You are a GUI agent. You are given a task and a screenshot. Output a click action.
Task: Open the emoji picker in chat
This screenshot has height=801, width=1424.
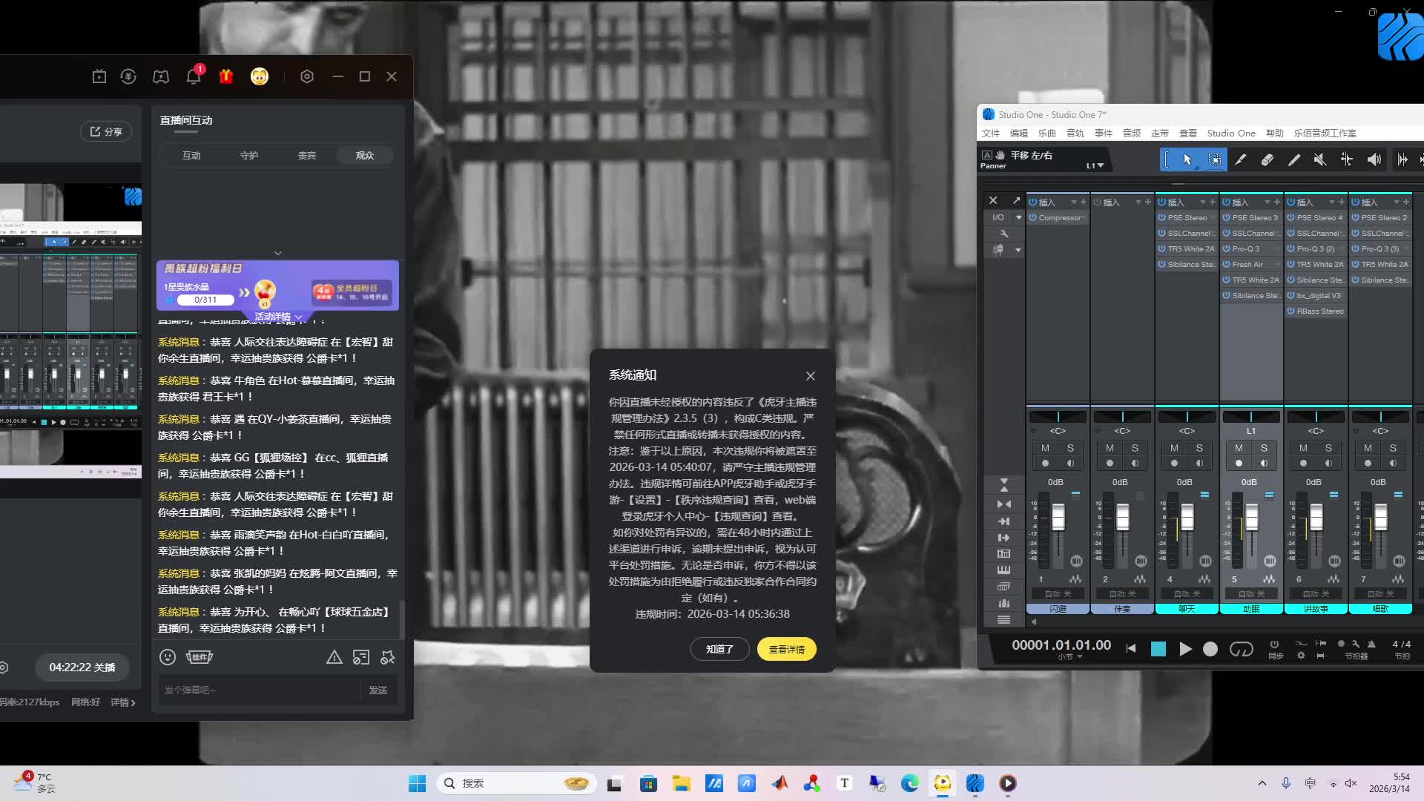coord(168,657)
